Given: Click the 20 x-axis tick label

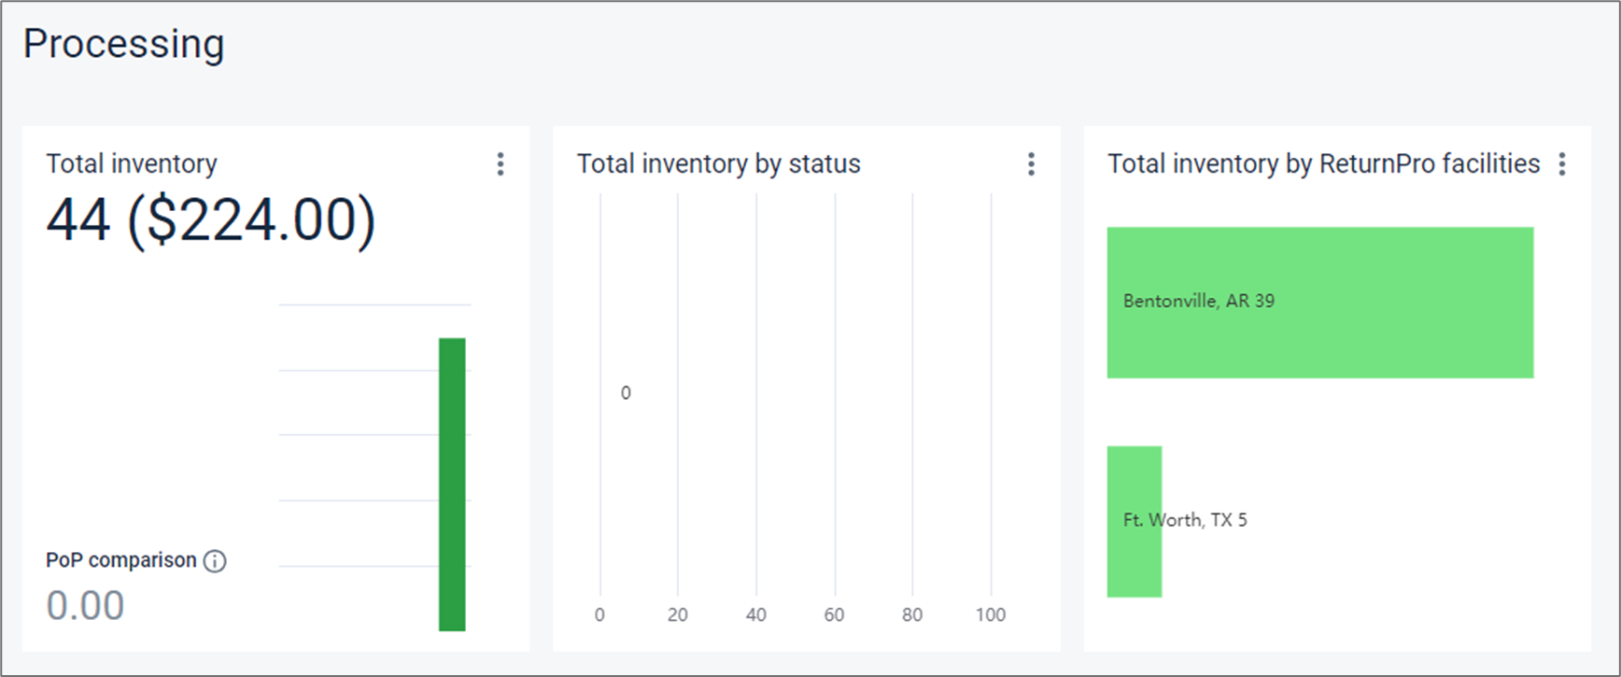Looking at the screenshot, I should (x=677, y=614).
